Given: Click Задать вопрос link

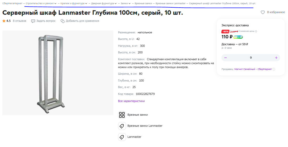Looking at the screenshot, I should tap(46, 21).
